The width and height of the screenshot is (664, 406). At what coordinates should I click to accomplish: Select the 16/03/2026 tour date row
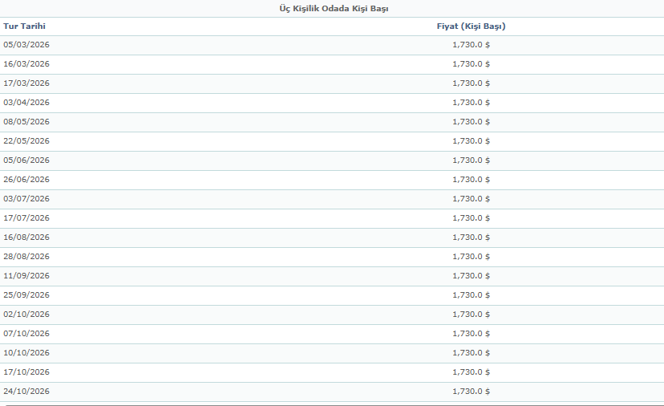(x=26, y=64)
